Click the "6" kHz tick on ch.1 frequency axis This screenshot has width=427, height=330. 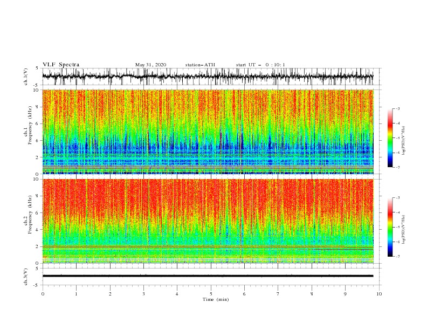(38, 123)
